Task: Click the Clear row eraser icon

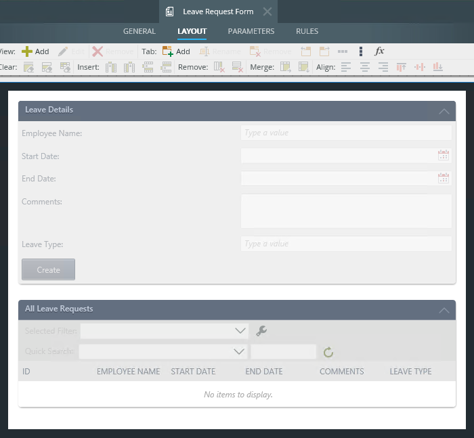Action: (47, 67)
